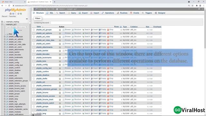Click the log out icon beside the home icon

click(x=13, y=14)
